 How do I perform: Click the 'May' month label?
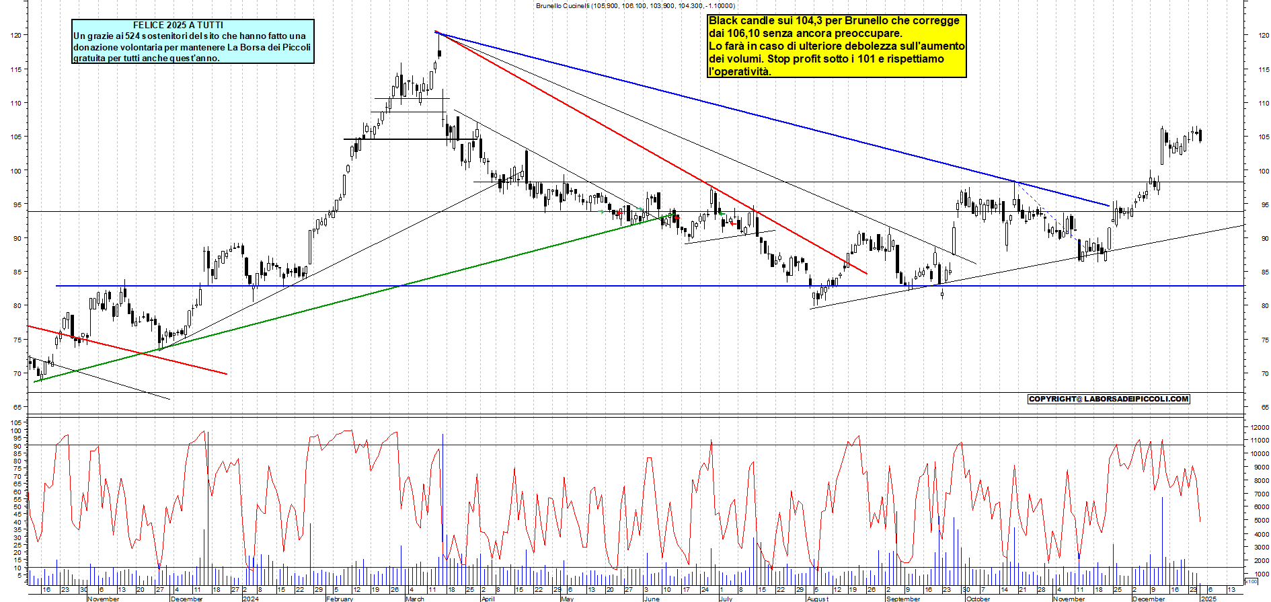click(568, 599)
